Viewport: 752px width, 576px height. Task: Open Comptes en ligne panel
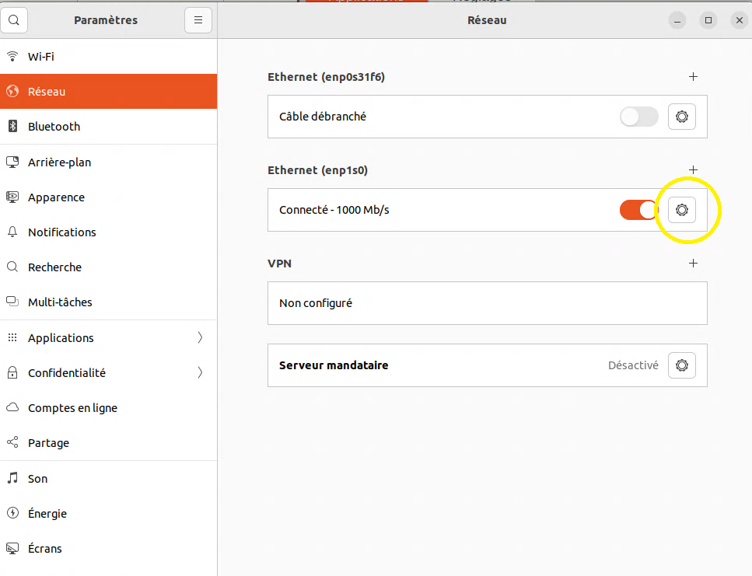pyautogui.click(x=72, y=408)
